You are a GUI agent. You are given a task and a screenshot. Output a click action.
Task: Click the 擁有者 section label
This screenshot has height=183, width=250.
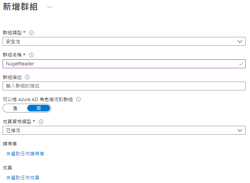(10, 144)
